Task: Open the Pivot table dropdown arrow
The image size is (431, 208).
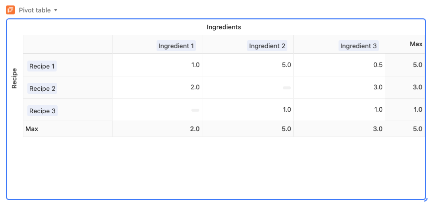Action: click(56, 10)
